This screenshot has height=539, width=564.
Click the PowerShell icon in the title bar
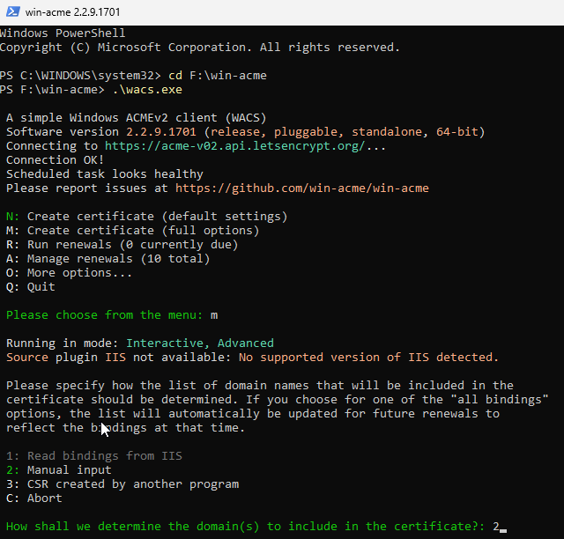pos(13,11)
